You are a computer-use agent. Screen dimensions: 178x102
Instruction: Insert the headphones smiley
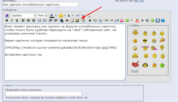145,65
